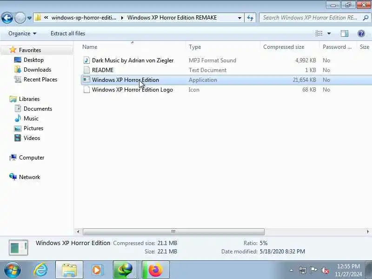Open Libraries in navigation pane
This screenshot has width=372, height=279.
[29, 99]
